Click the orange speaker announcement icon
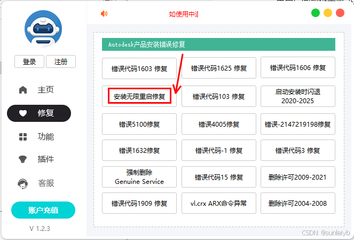 pyautogui.click(x=104, y=14)
